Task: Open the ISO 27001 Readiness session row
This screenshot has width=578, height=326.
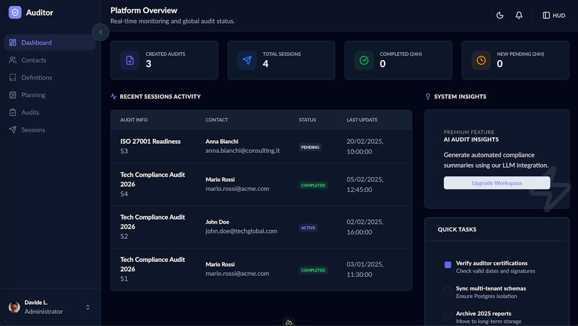Action: (261, 147)
